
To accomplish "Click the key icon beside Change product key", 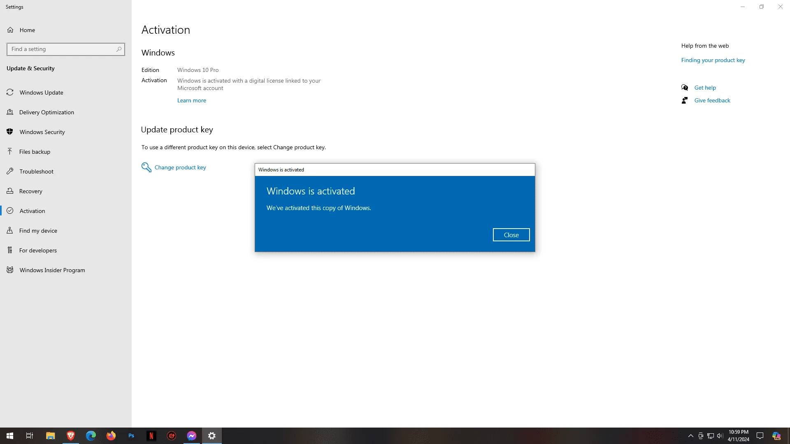I will (x=146, y=167).
